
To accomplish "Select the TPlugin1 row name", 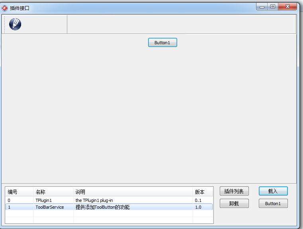I will pyautogui.click(x=44, y=200).
